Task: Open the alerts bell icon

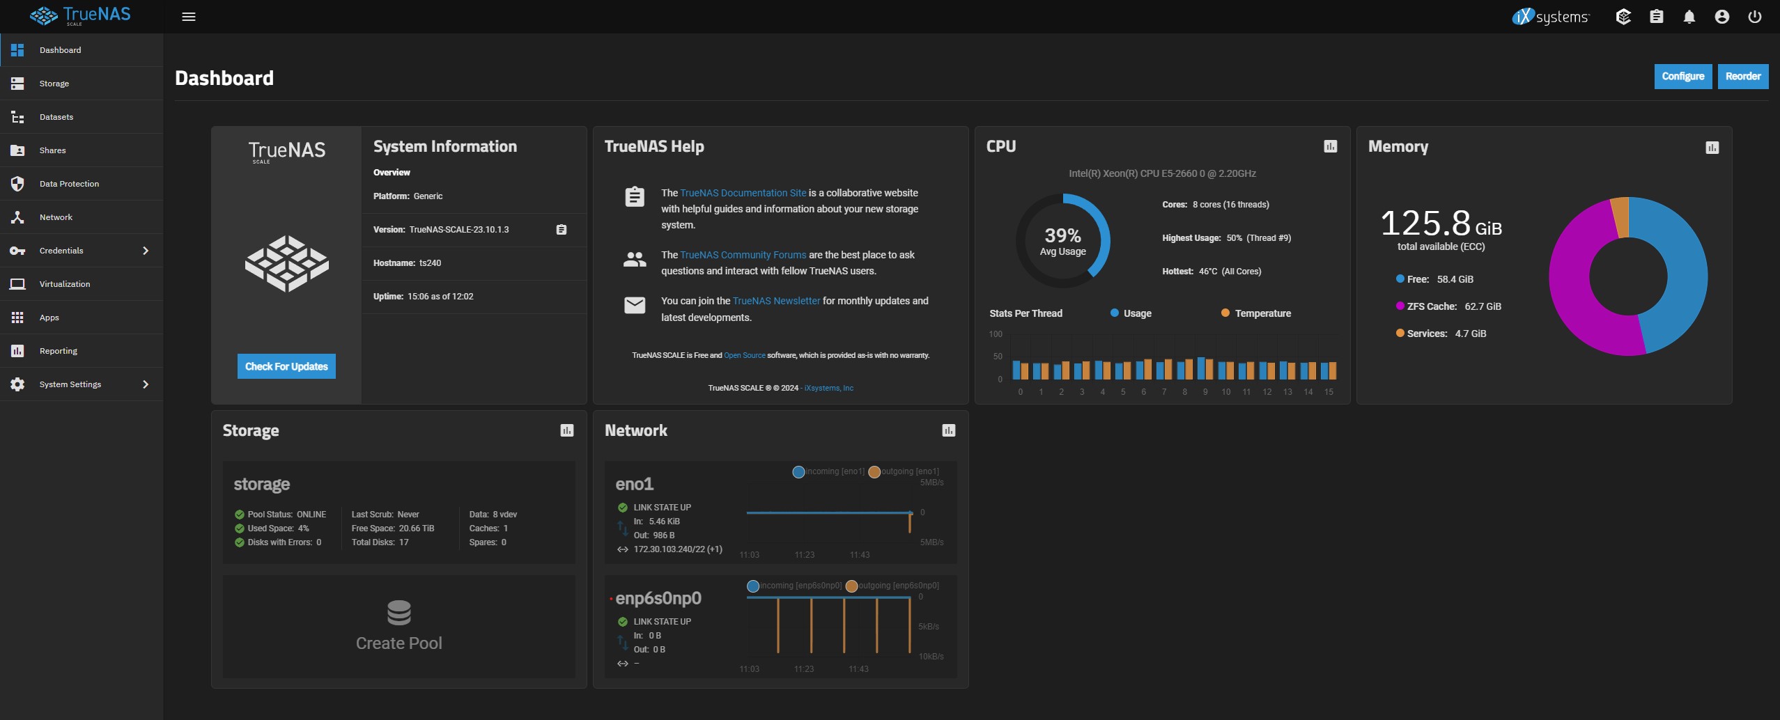Action: (x=1689, y=17)
